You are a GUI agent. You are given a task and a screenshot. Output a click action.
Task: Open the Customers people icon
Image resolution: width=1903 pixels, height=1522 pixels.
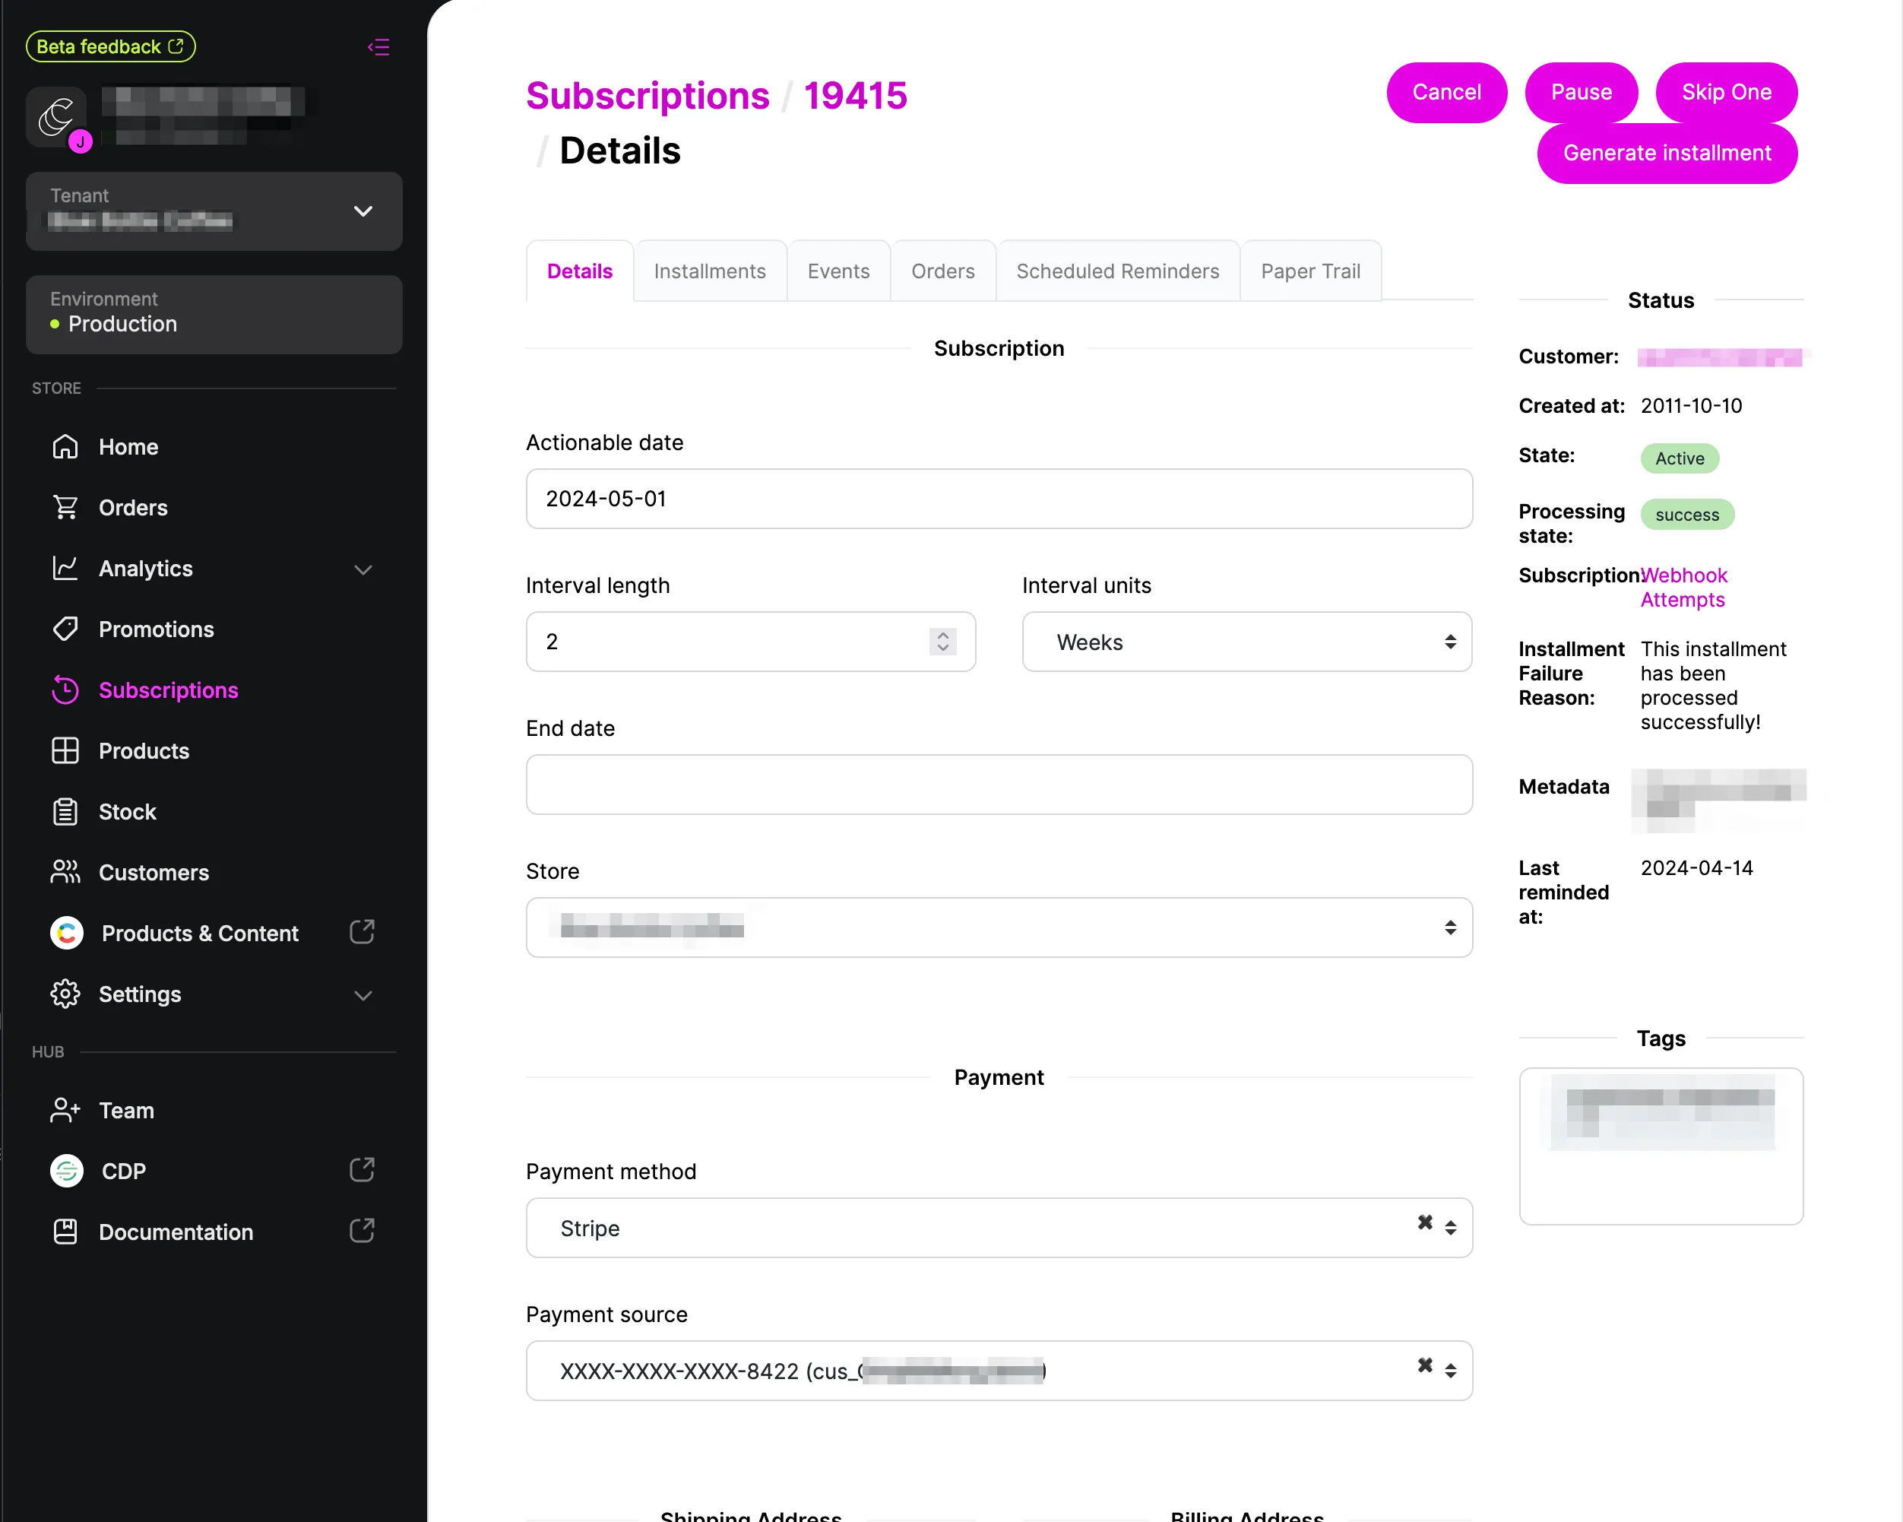pos(65,872)
